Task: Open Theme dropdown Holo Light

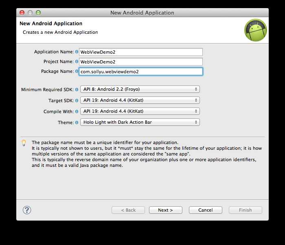Action: (140, 122)
